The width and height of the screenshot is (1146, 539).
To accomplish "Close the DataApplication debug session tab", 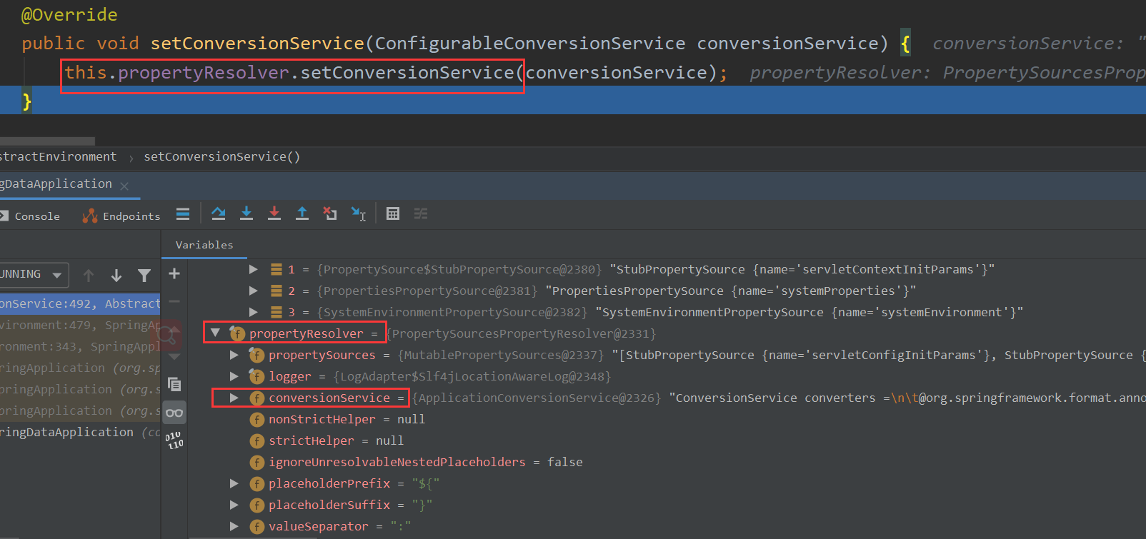I will (124, 186).
